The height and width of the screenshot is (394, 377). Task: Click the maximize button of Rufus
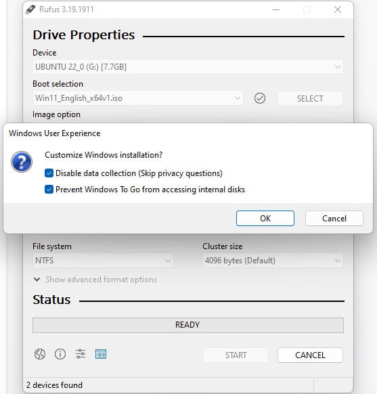point(307,9)
